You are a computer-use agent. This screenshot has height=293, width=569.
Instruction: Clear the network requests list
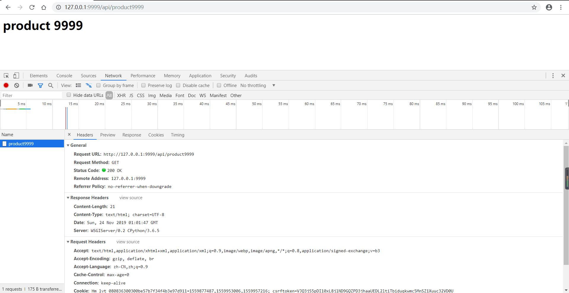pyautogui.click(x=16, y=85)
